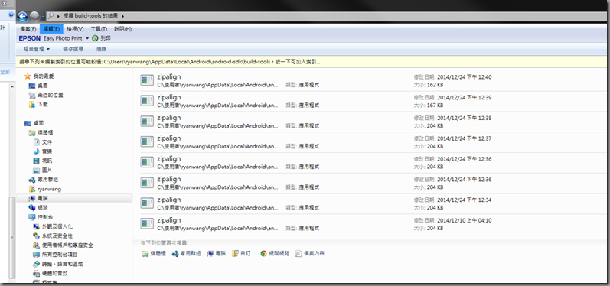Click the 音樂 music note icon
Screen dimensions: 610x286
36,151
